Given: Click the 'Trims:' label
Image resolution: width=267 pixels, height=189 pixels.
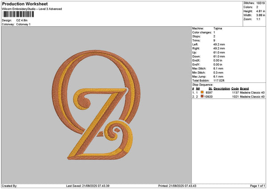Looking at the screenshot, I should tap(196, 41).
